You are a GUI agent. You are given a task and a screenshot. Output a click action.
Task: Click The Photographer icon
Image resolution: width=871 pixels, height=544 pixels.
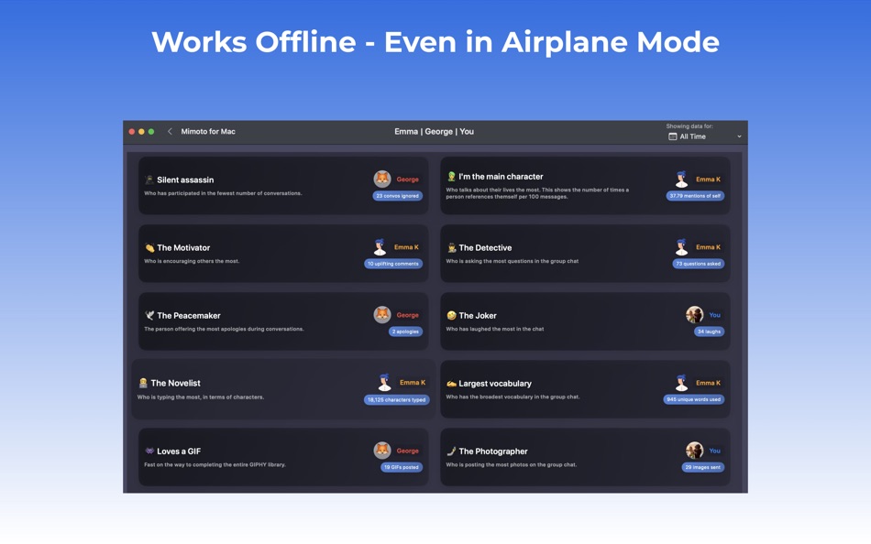pyautogui.click(x=452, y=452)
